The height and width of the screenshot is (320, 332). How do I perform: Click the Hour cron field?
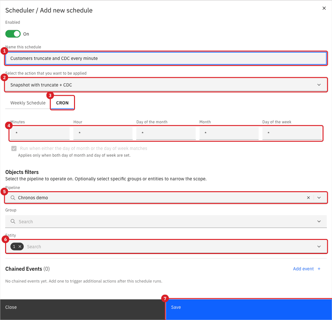pyautogui.click(x=103, y=133)
